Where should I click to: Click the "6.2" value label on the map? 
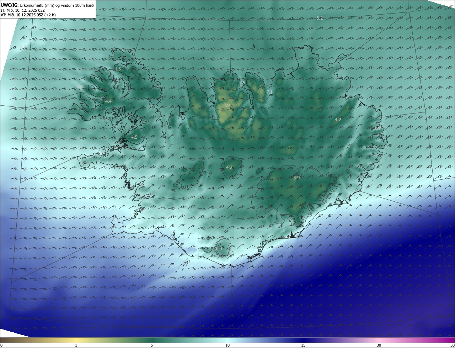tap(320, 18)
